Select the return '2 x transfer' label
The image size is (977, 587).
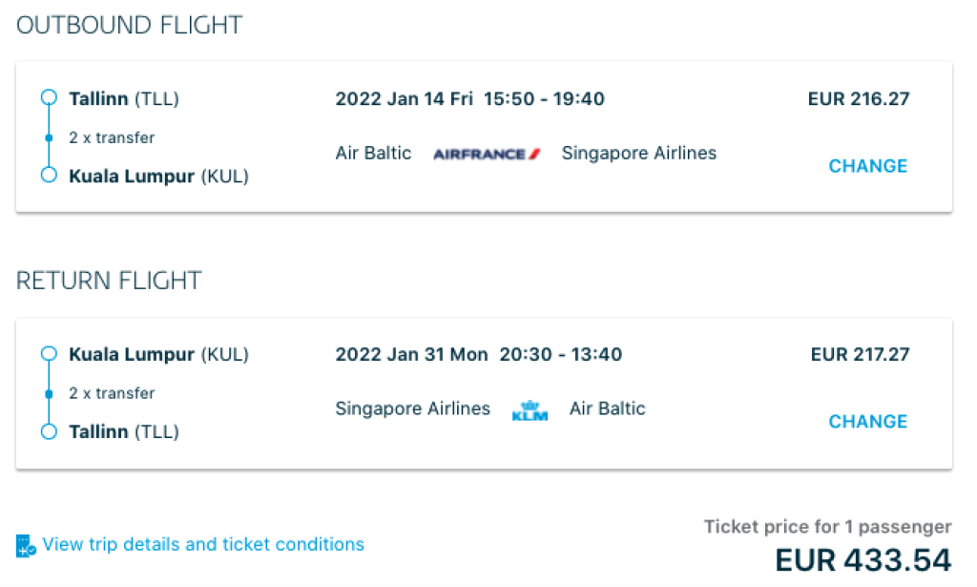click(x=112, y=393)
